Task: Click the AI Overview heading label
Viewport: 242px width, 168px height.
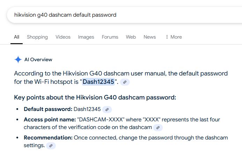Action: tap(38, 59)
